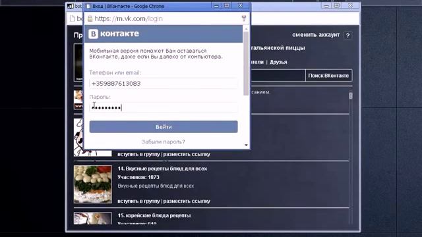422x237 pixels.
Task: Open the Забыли пароль? link
Action: click(164, 142)
